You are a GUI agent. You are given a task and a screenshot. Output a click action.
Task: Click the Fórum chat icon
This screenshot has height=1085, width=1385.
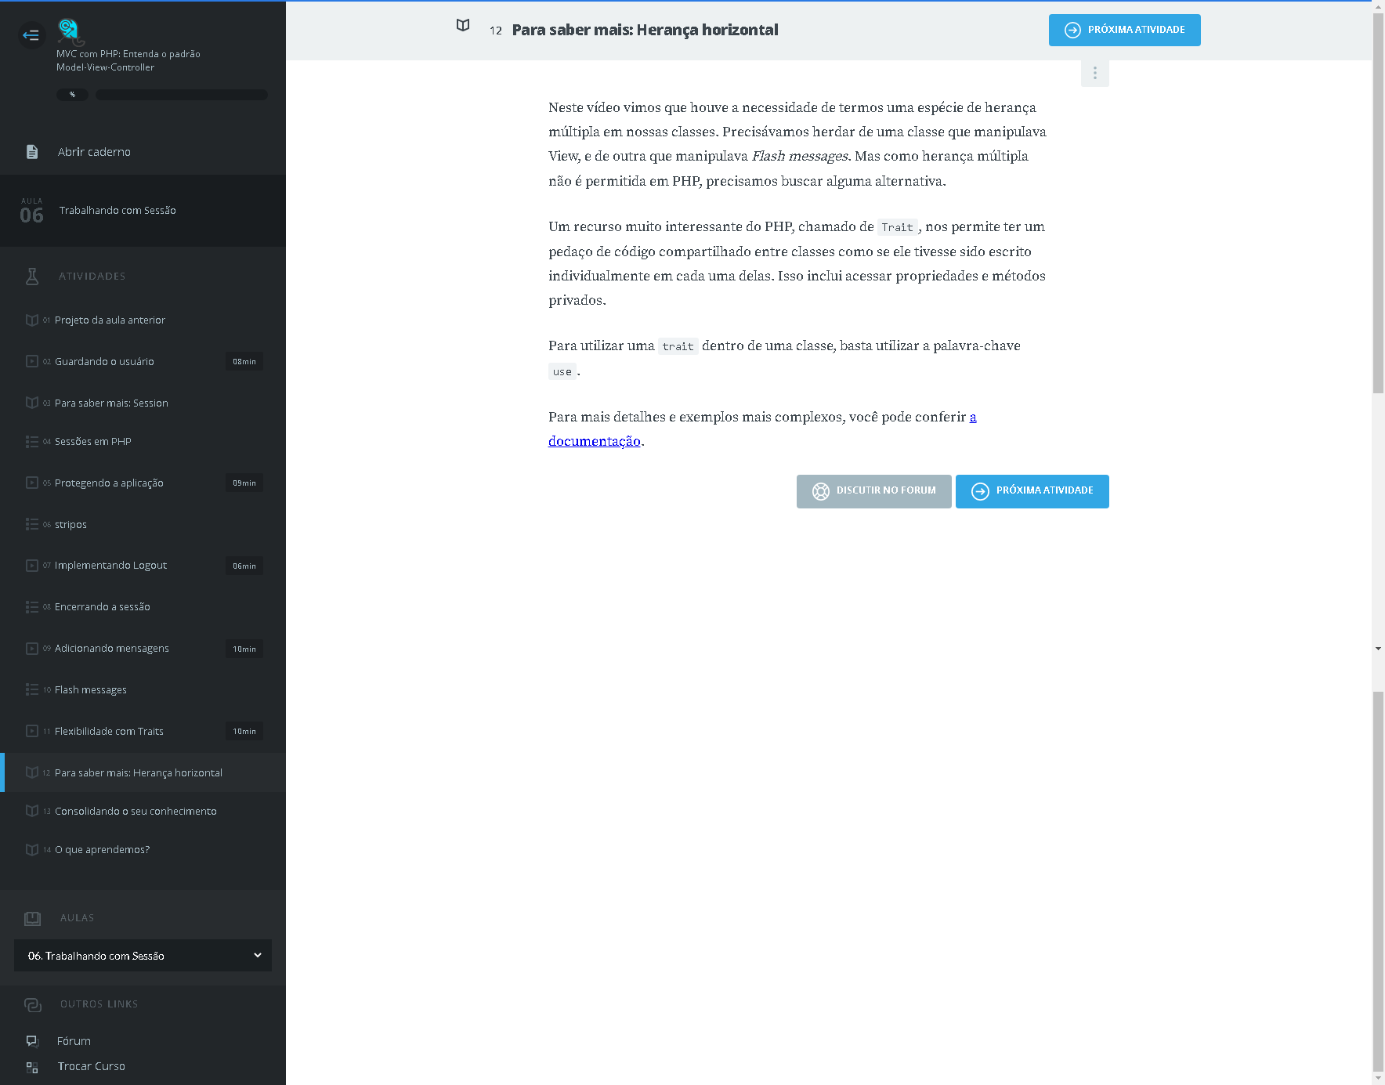pos(32,1041)
